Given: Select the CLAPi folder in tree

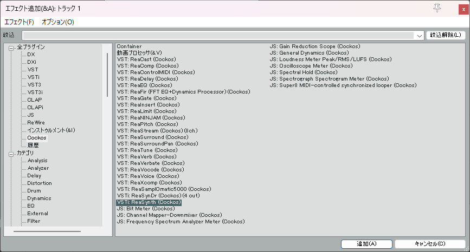Looking at the screenshot, I should (x=35, y=107).
